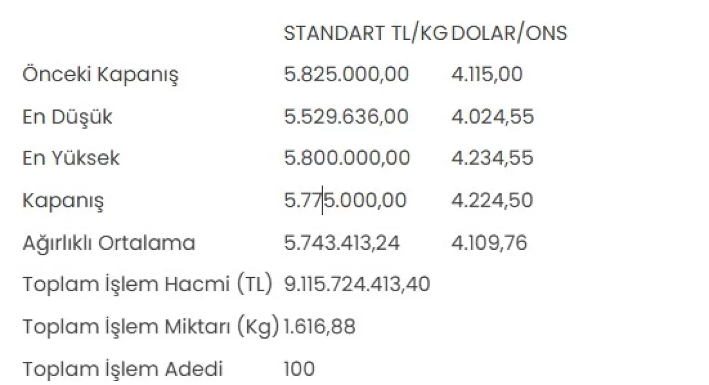Click the lowest price 5.529.636,00
This screenshot has width=709, height=385.
[x=346, y=116]
